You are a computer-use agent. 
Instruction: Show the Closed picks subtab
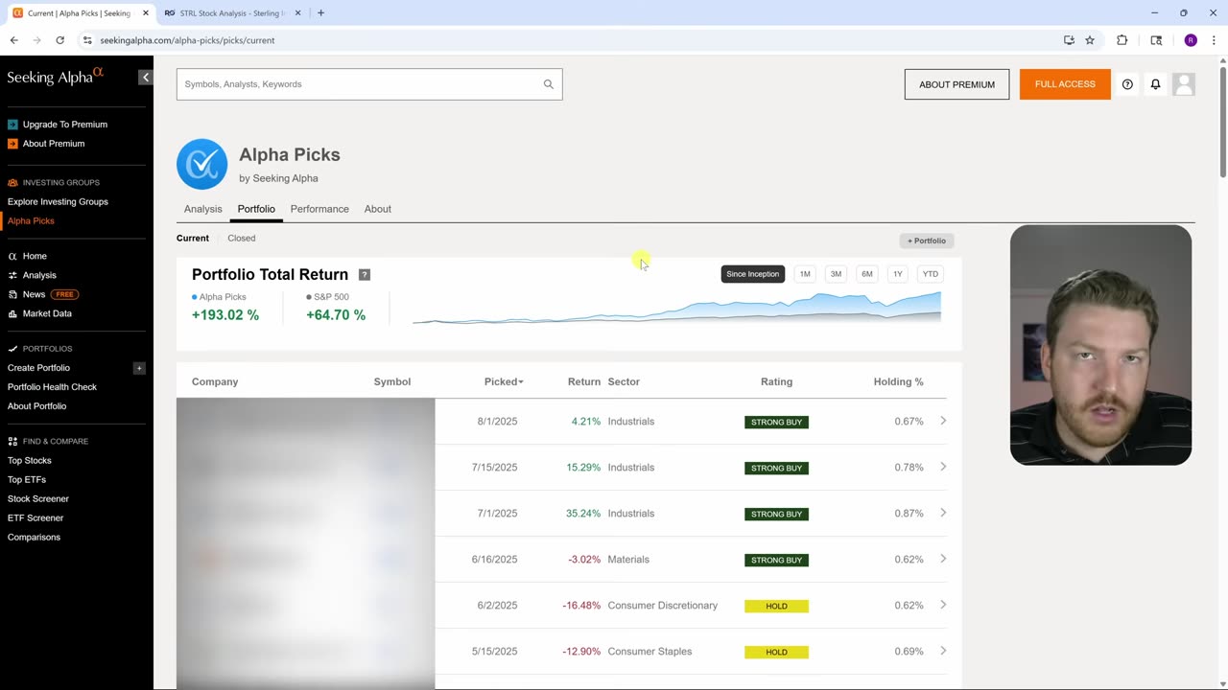[242, 238]
